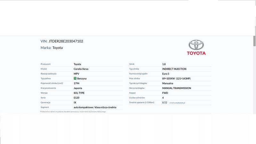Click the 'Rodzaj nadwozia' label
The height and width of the screenshot is (144, 256).
point(49,74)
